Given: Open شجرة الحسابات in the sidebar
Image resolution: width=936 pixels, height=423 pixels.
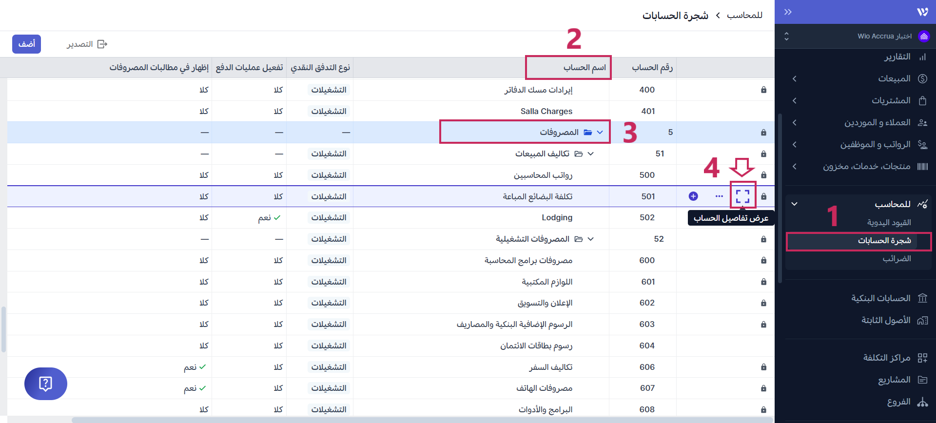Looking at the screenshot, I should point(884,241).
